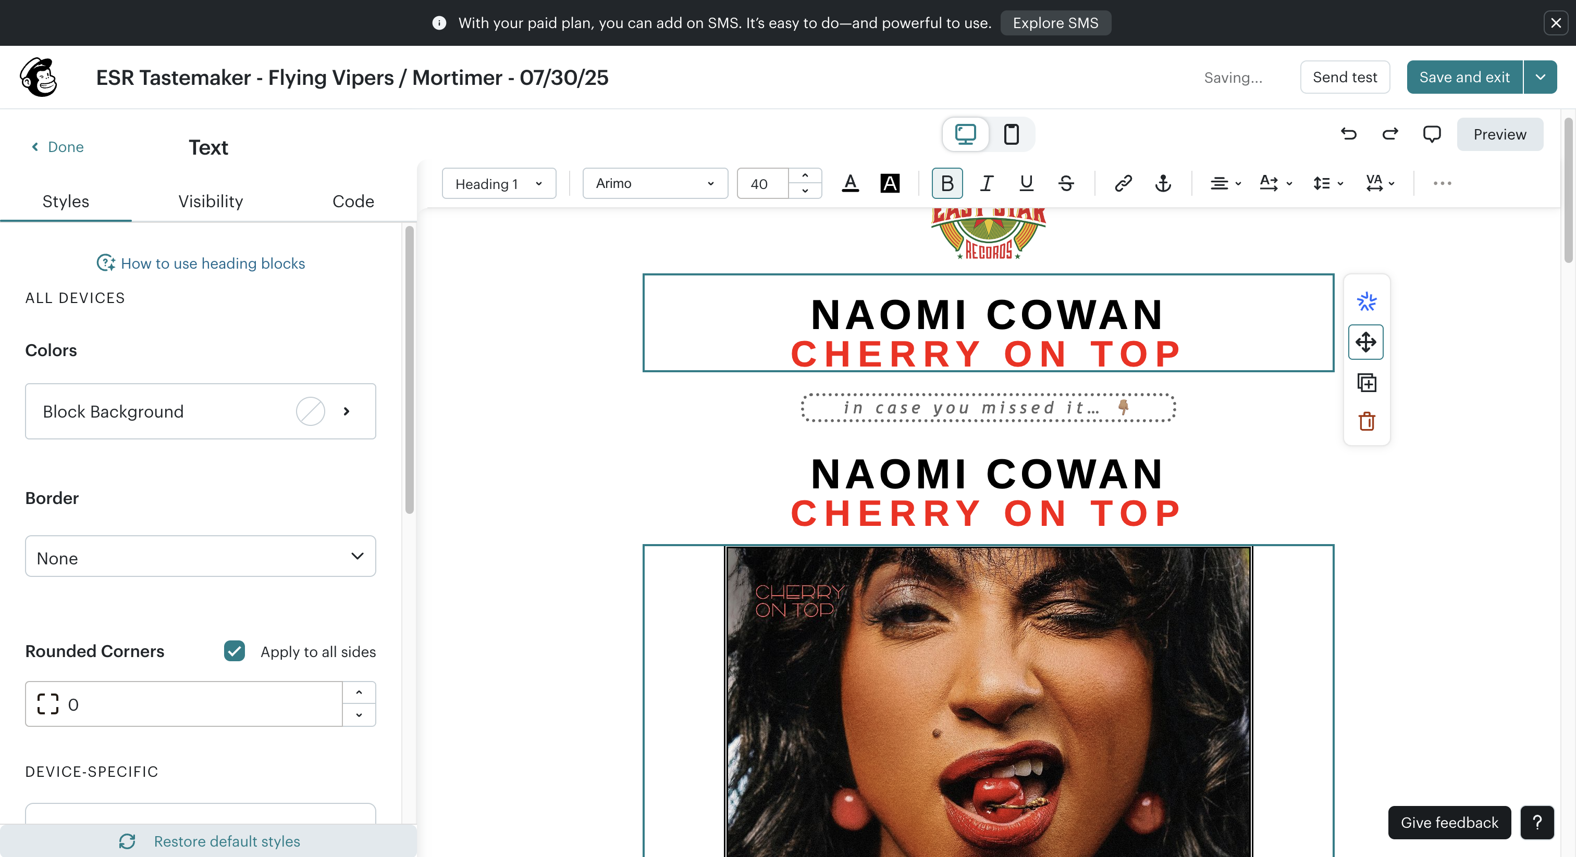Viewport: 1576px width, 857px height.
Task: Open the Heading 1 style dropdown
Action: point(499,183)
